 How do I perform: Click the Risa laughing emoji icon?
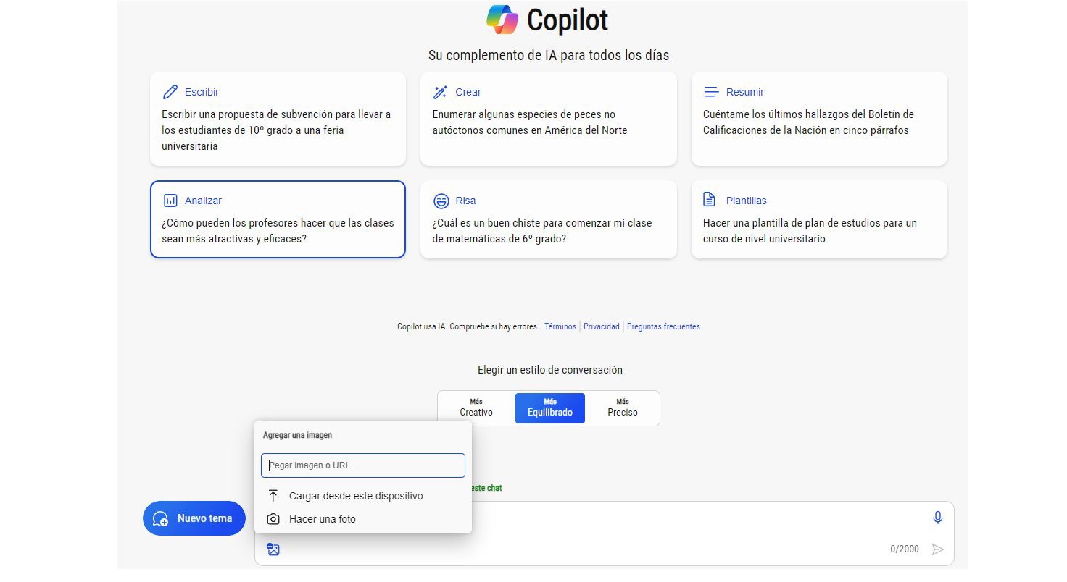click(x=440, y=201)
